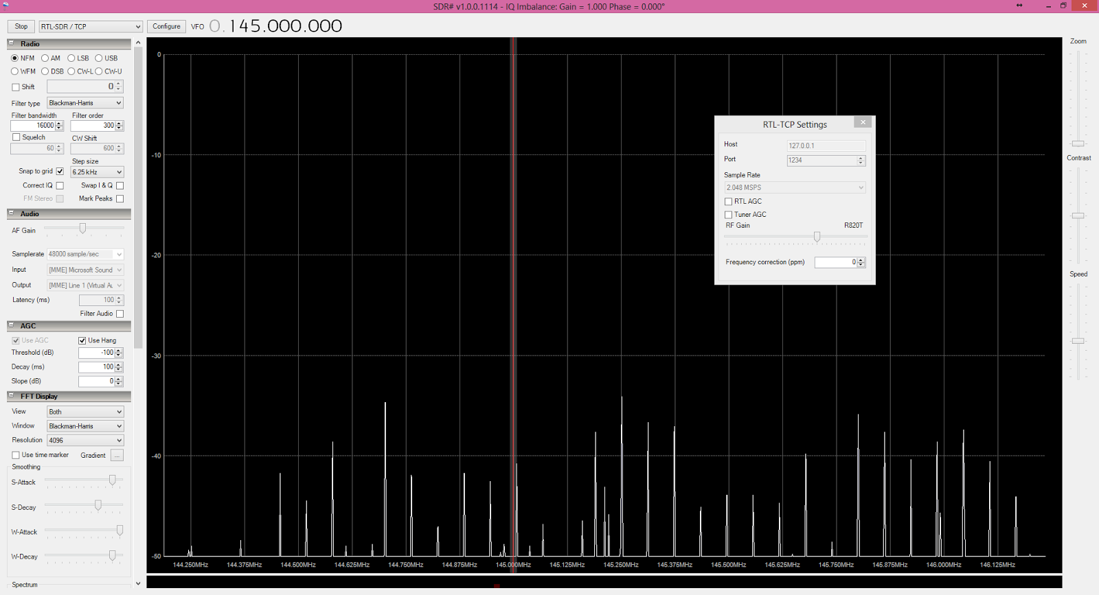Open the FFT Window Blackman-Harris dropdown
The image size is (1099, 595).
point(85,426)
